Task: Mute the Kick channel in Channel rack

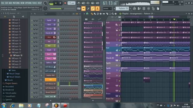Action: tap(32, 37)
